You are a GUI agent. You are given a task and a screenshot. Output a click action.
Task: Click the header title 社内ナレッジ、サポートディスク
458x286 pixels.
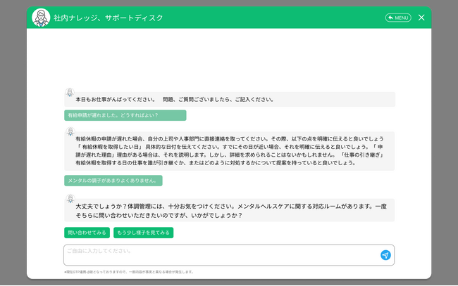click(108, 18)
